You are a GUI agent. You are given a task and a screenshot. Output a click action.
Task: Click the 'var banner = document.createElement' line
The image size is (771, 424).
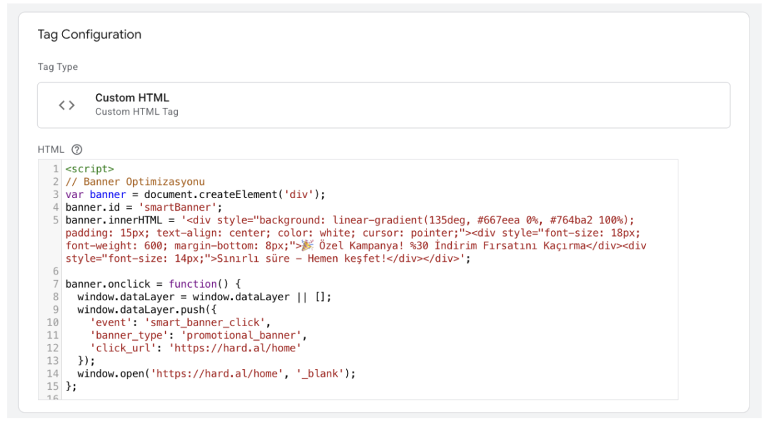[195, 194]
